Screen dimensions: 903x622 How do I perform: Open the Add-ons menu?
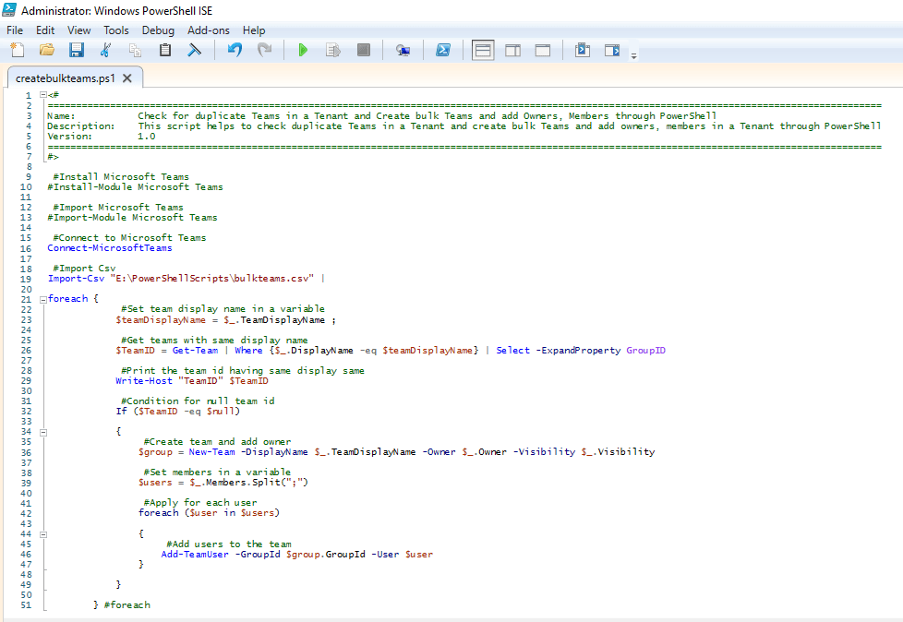click(x=209, y=30)
